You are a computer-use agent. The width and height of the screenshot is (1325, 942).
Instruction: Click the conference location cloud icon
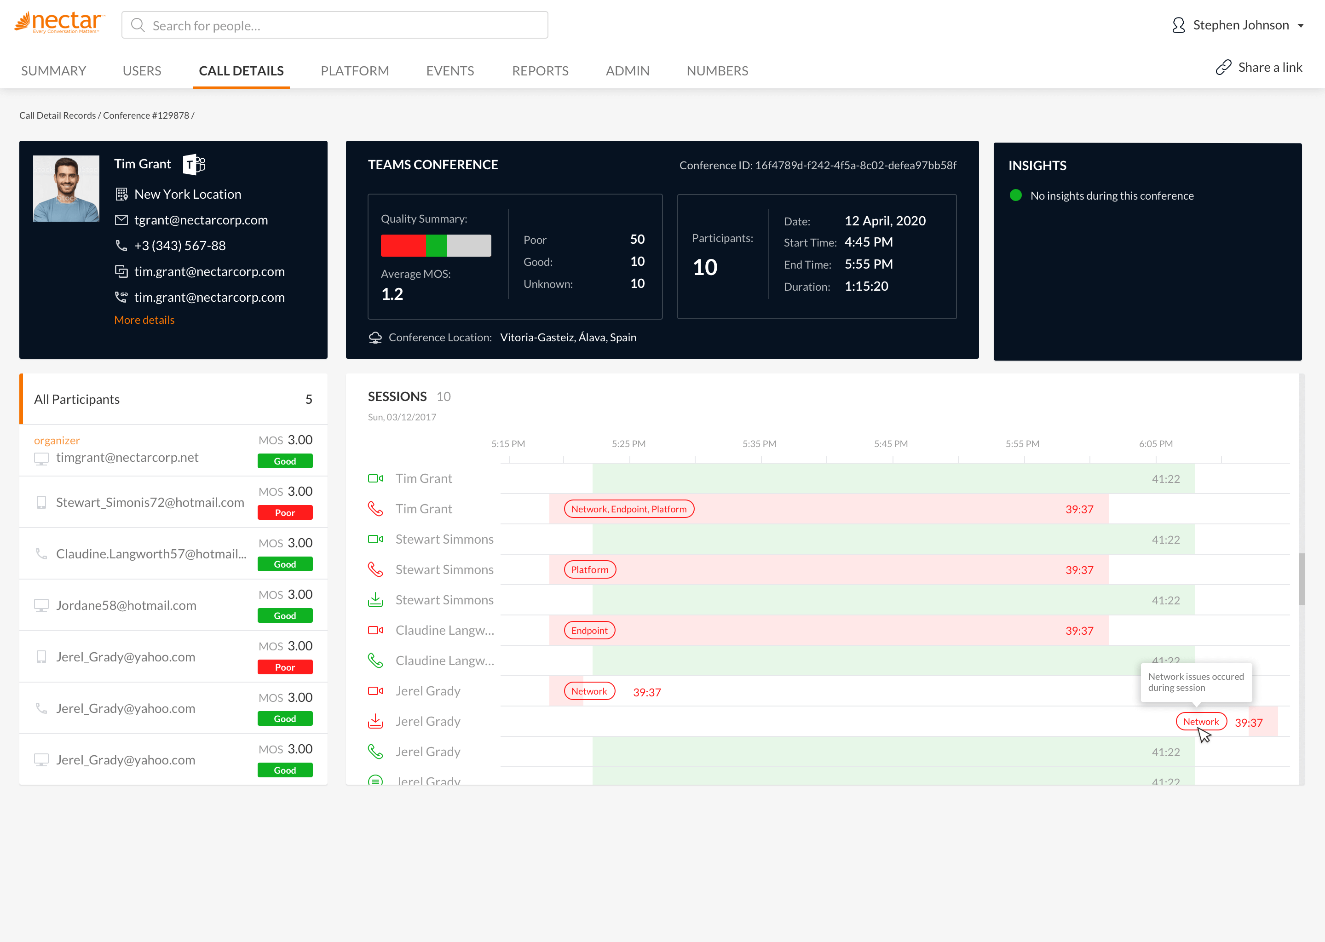(x=375, y=338)
